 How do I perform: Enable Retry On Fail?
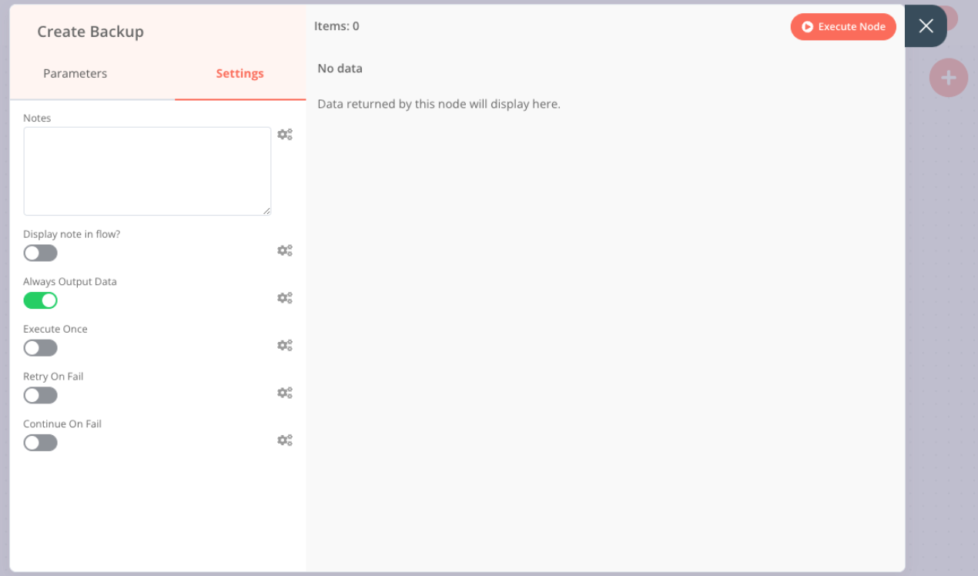tap(40, 395)
